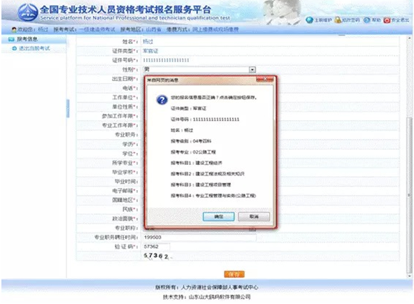The width and height of the screenshot is (414, 304).
Task: Click the user avatar icon beside welcome text
Action: 14,29
